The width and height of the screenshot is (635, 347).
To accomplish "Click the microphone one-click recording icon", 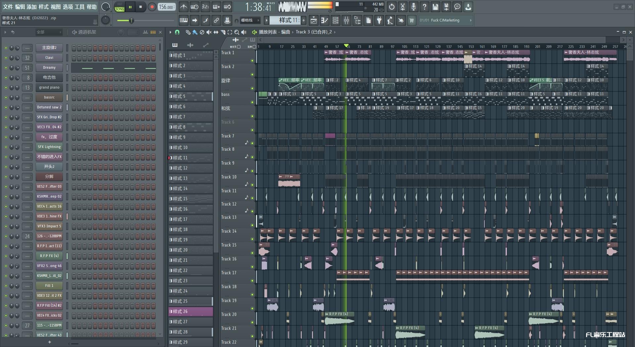I will pos(414,7).
